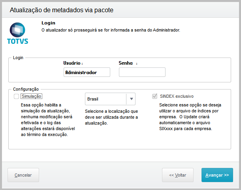
Task: Click the Usuário label
Action: [x=73, y=63]
